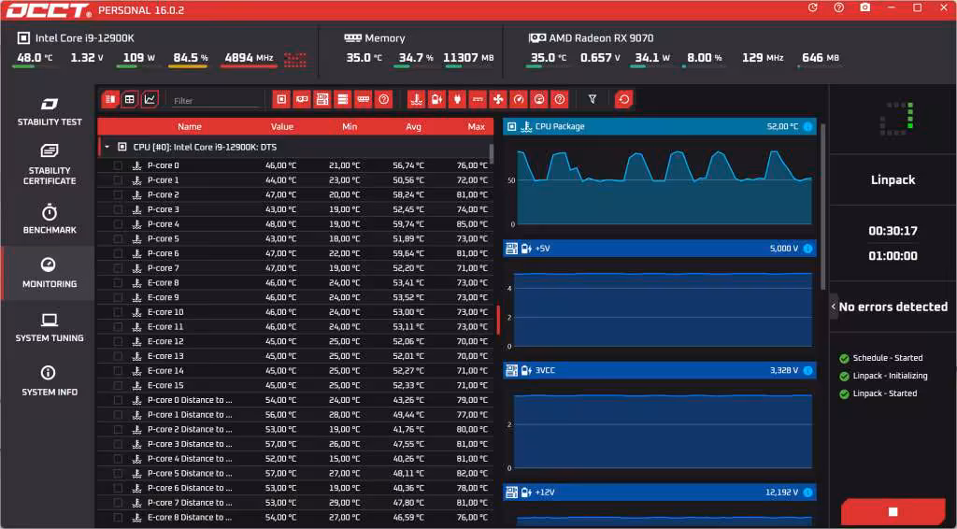This screenshot has width=957, height=529.
Task: Toggle the memory module filter icon
Action: coord(364,99)
